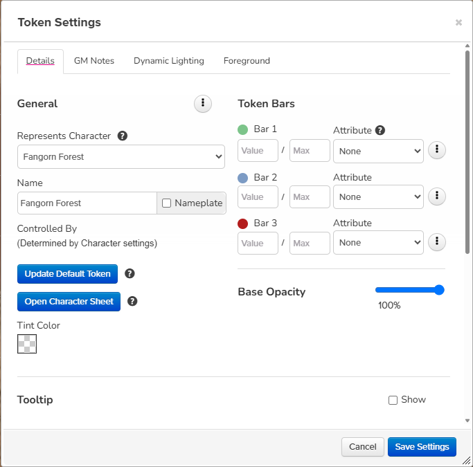
Task: Close the Token Settings dialog with X
Action: click(x=458, y=23)
